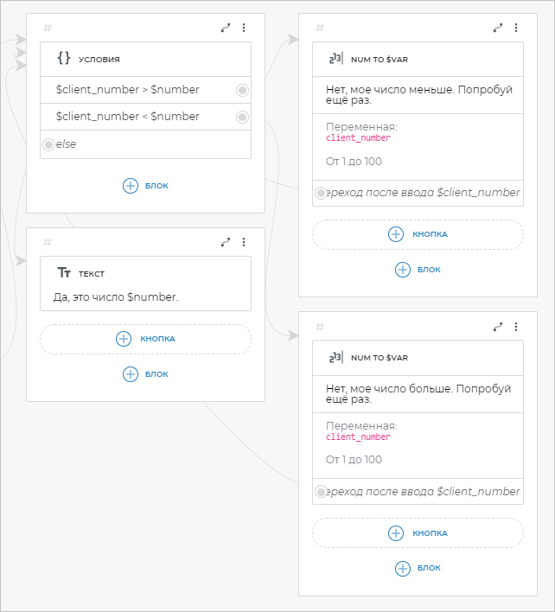Open three-dot menu of the текст node
The width and height of the screenshot is (555, 612).
(x=244, y=242)
